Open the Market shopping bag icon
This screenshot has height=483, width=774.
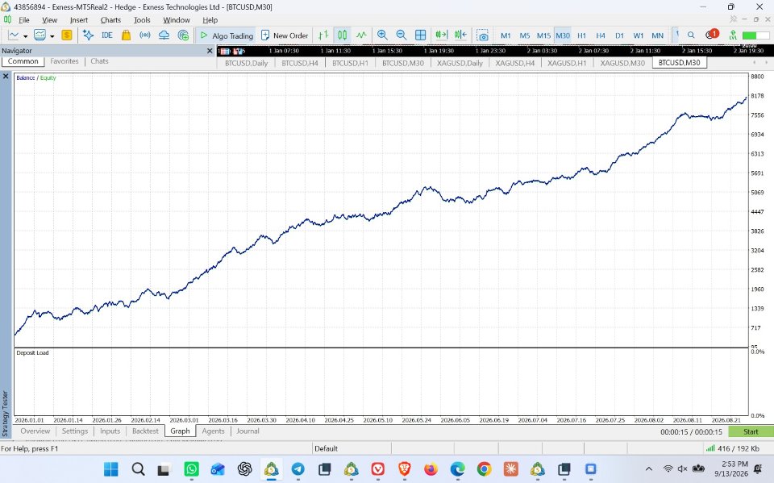click(x=126, y=35)
